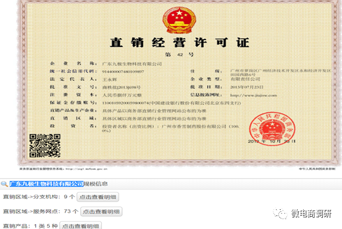Click the 企业名称 company name value
342x229 pixels.
[132, 64]
